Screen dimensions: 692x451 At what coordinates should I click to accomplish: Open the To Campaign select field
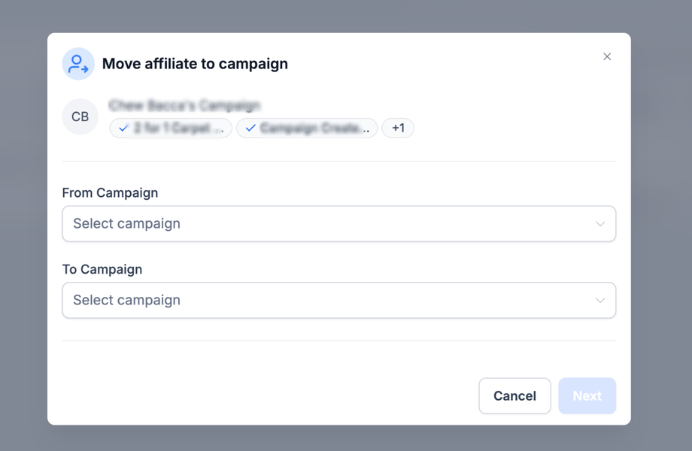pos(338,300)
